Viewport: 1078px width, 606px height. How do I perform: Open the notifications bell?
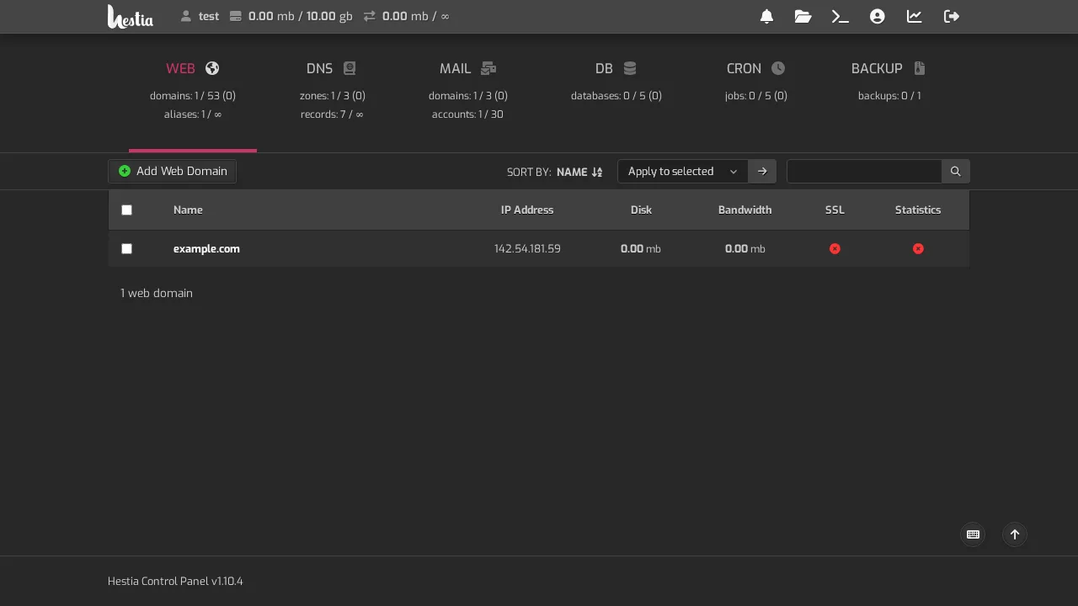pyautogui.click(x=766, y=16)
